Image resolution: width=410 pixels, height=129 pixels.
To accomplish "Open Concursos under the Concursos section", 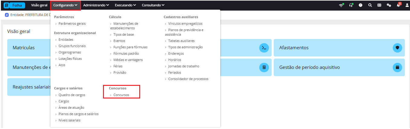I will click(x=121, y=95).
